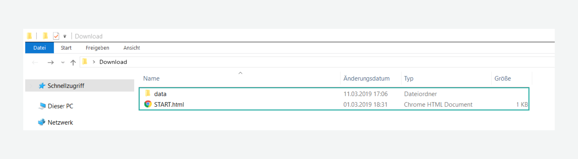578x159 pixels.
Task: Select the Chrome icon of START.html
Action: pos(148,104)
